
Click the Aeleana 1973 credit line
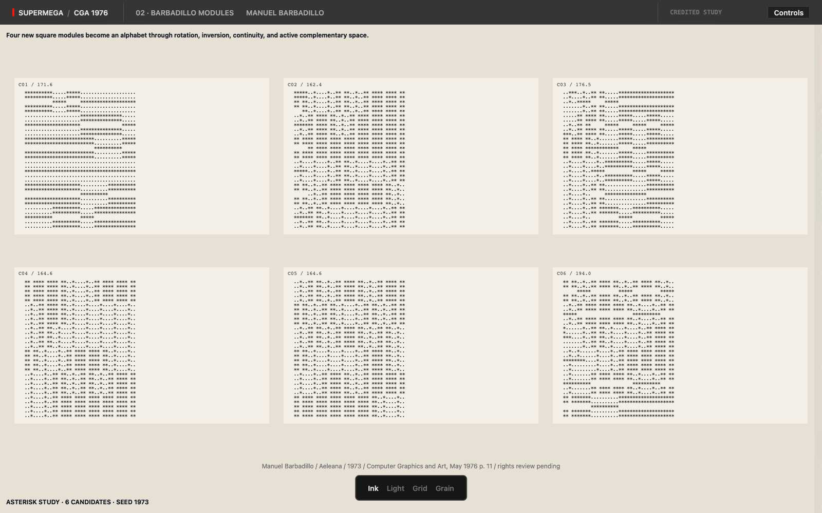(x=411, y=466)
